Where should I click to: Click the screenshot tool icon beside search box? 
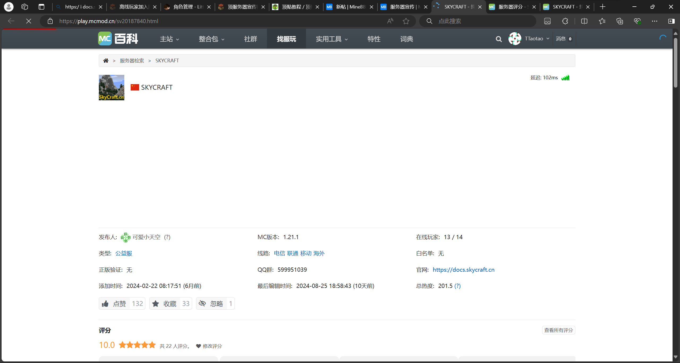point(547,21)
